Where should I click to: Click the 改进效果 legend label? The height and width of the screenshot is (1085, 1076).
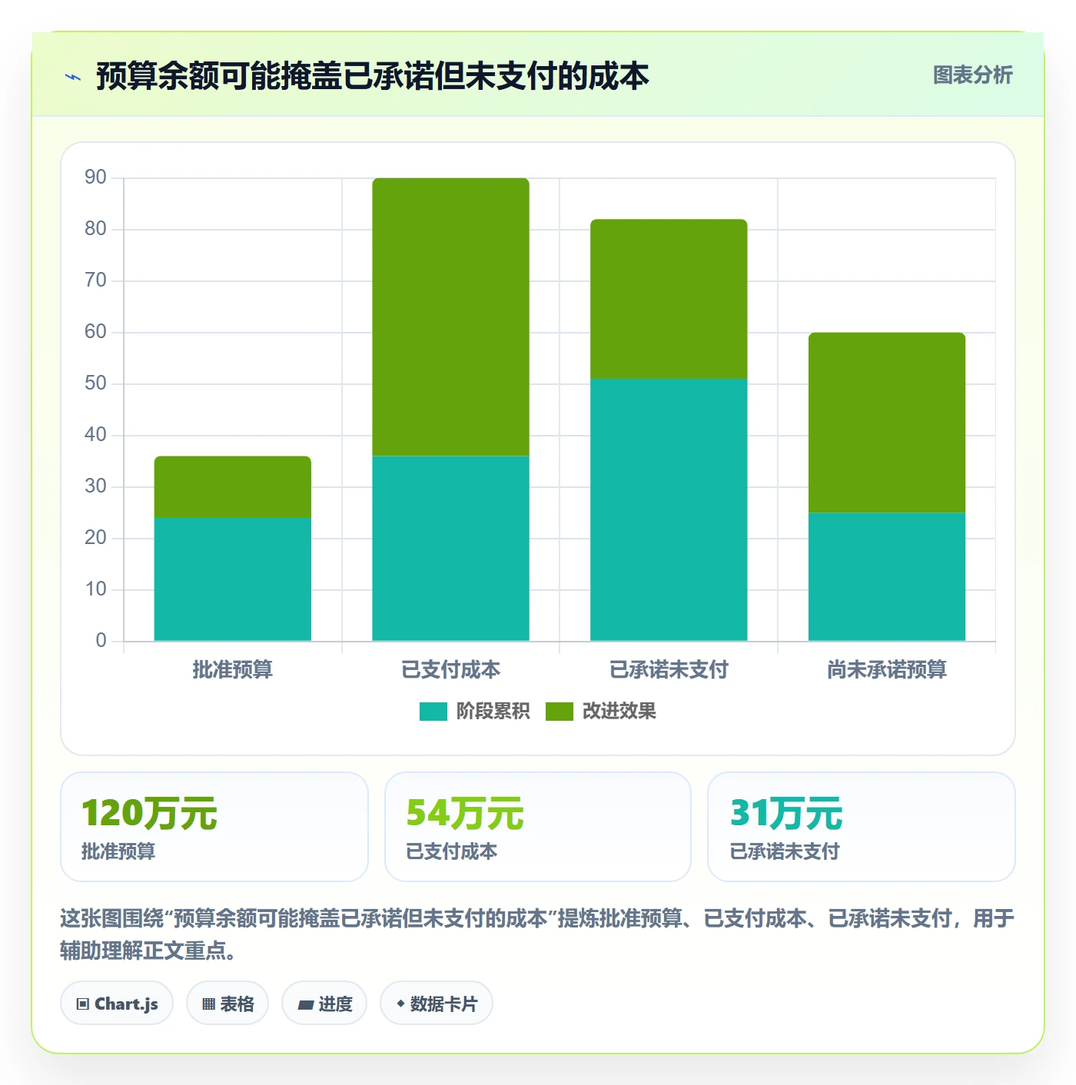click(619, 712)
